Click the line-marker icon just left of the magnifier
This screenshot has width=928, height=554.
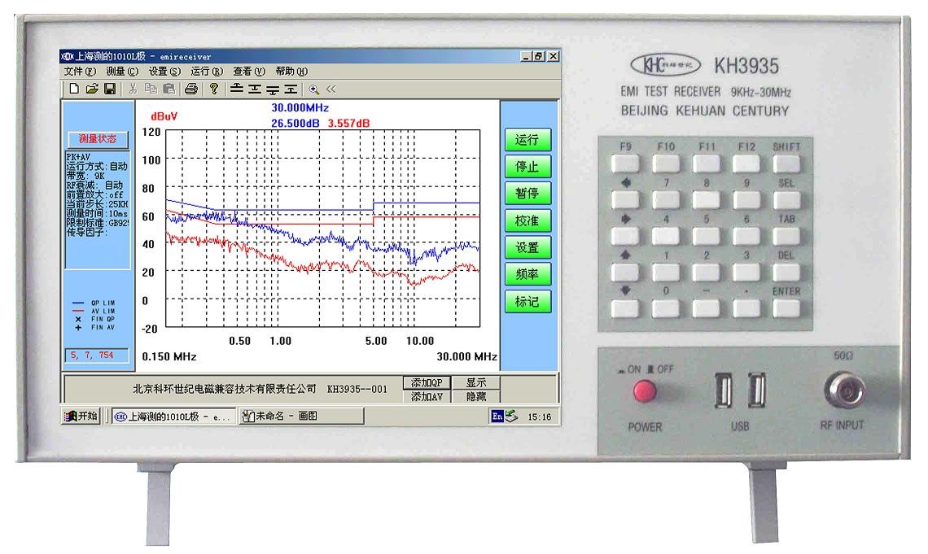[291, 89]
